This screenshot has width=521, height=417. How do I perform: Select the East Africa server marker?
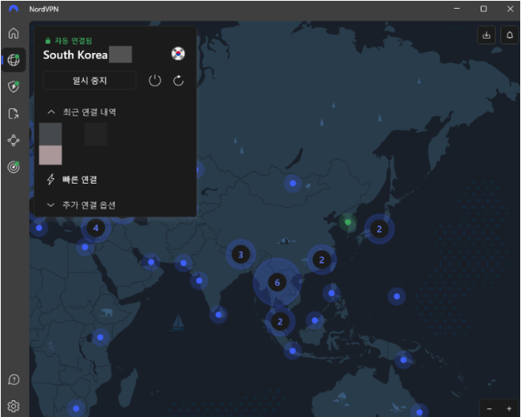coord(100,337)
